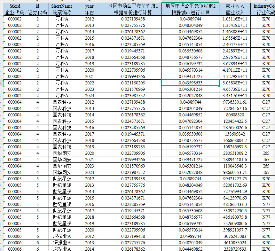Click the 地区市场公平竞争程度1 header cell
Image resolution: width=275 pixels, height=251 pixels.
133,6
